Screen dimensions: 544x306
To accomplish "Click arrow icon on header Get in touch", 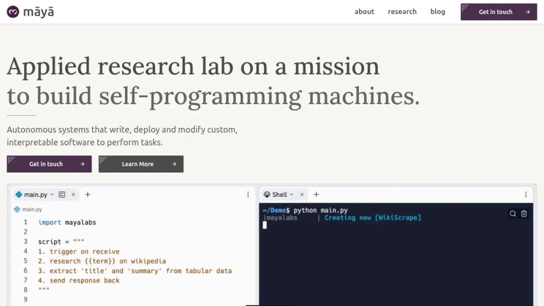I will click(x=528, y=12).
